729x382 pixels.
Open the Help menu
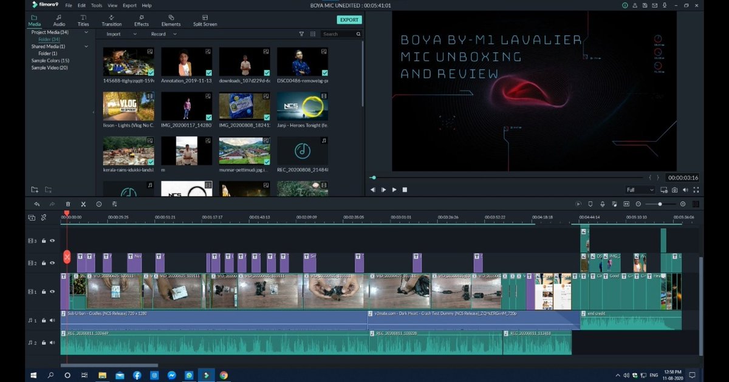pos(146,5)
